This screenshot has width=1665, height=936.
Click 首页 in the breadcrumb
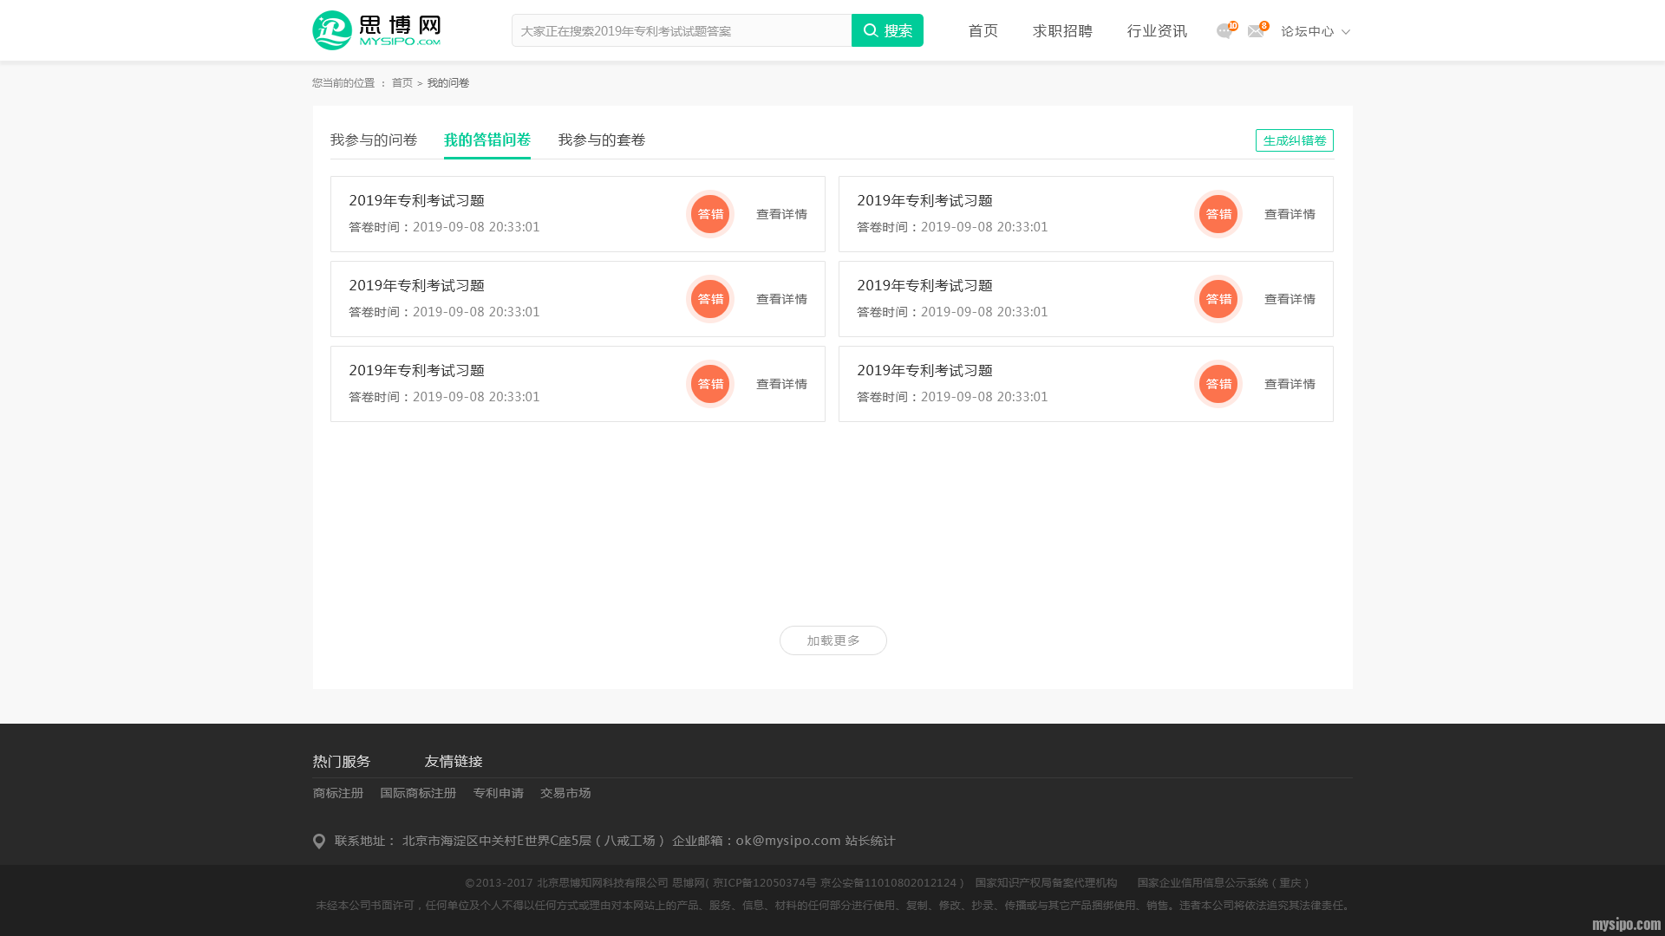click(402, 83)
